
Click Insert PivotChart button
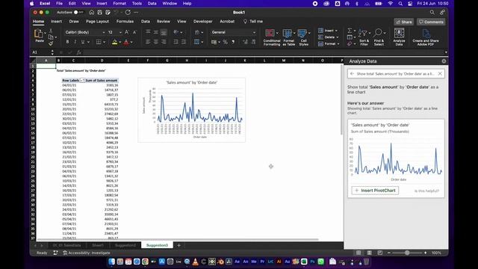point(375,191)
